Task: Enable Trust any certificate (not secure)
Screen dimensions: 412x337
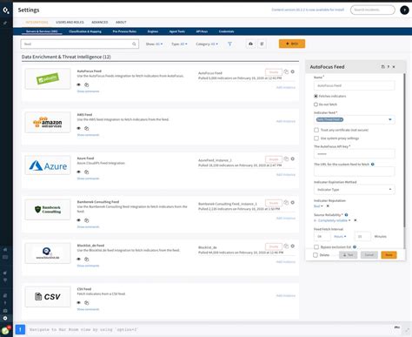Action: [x=316, y=130]
